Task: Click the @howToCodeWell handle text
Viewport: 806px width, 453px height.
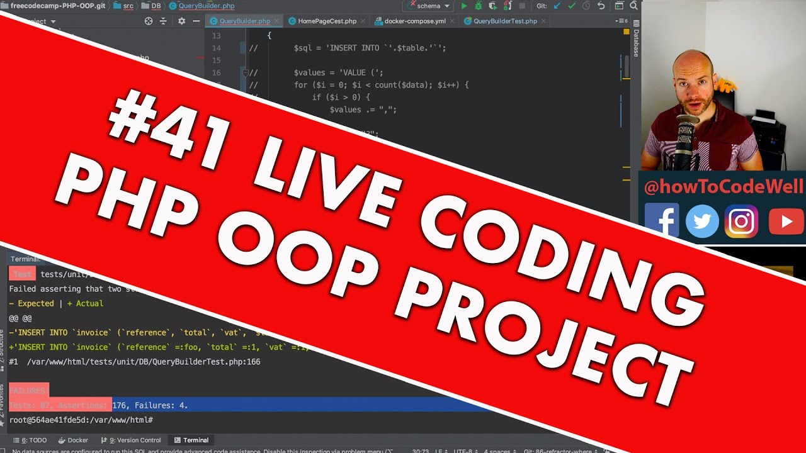Action: click(x=724, y=186)
